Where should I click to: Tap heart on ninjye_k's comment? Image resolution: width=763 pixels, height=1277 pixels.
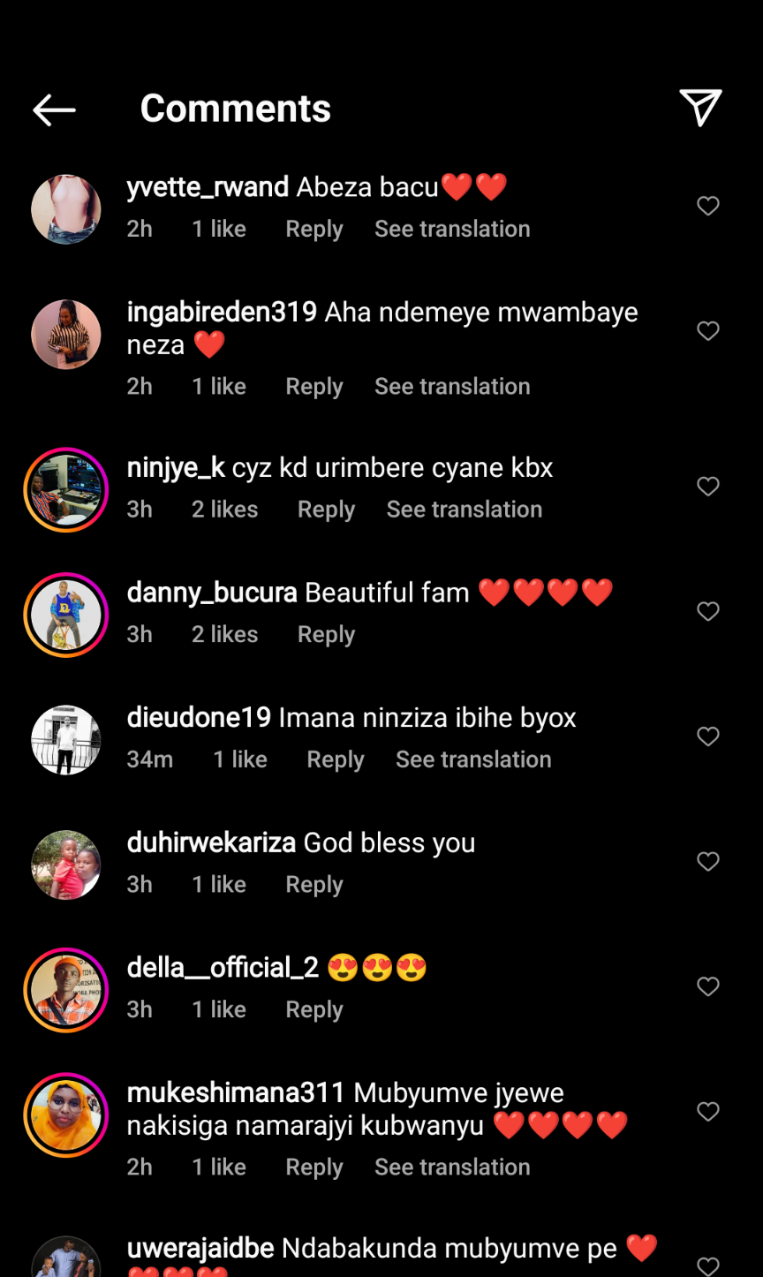(708, 486)
